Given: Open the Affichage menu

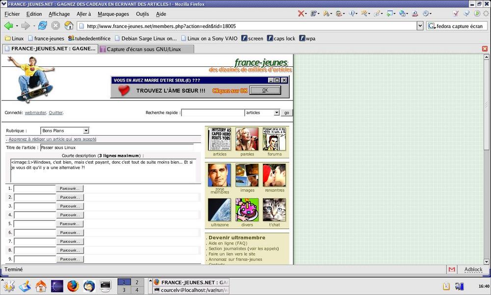Looking at the screenshot, I should pos(59,14).
